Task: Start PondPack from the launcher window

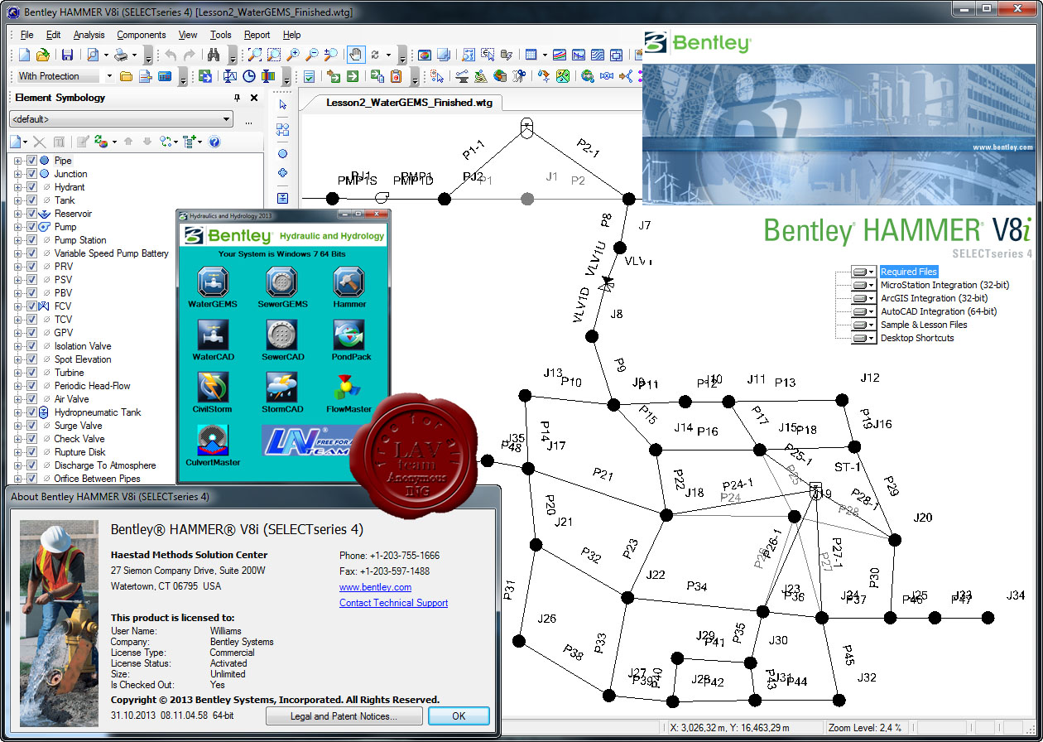Action: 349,335
